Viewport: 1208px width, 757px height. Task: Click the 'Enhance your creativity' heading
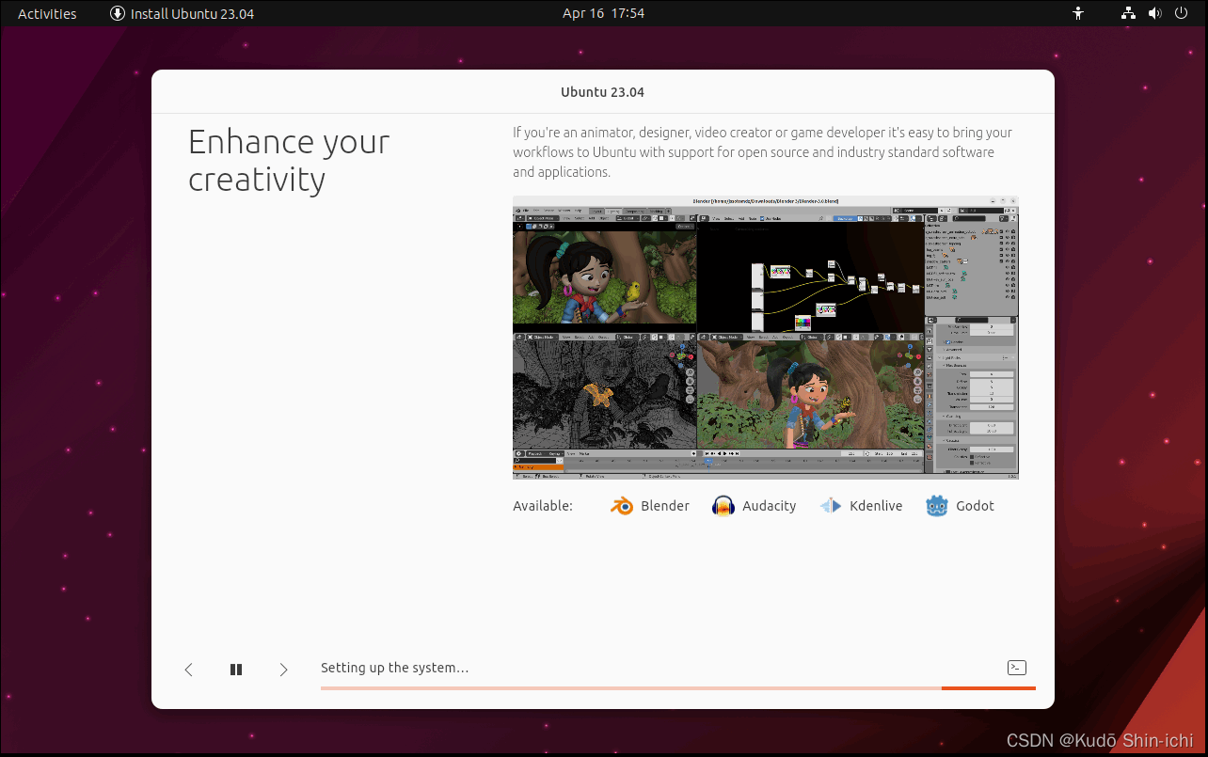pos(289,160)
